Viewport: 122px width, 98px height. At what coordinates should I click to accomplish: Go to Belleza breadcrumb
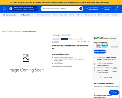pyautogui.click(x=4, y=31)
